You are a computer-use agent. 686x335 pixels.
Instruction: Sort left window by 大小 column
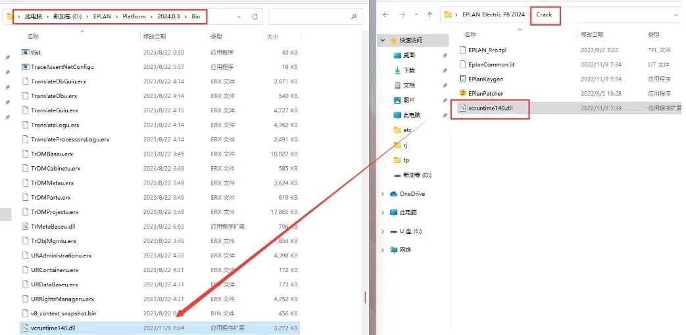[272, 37]
